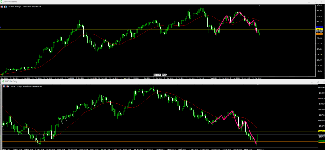Viewport: 325px width, 150px height.
Task: Select the blue price tag in Weekly chart
Action: [319, 27]
